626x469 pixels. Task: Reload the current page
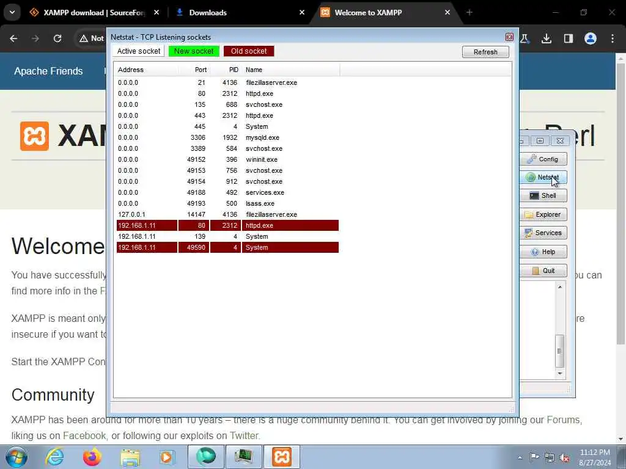[x=57, y=38]
